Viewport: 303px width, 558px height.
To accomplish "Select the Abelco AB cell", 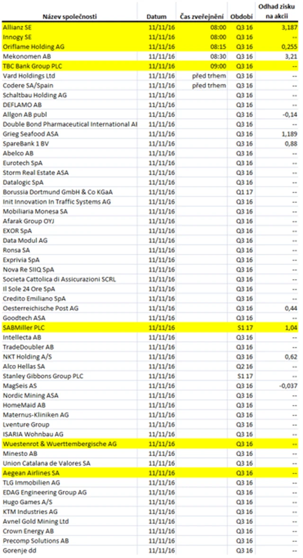I will click(x=18, y=153).
